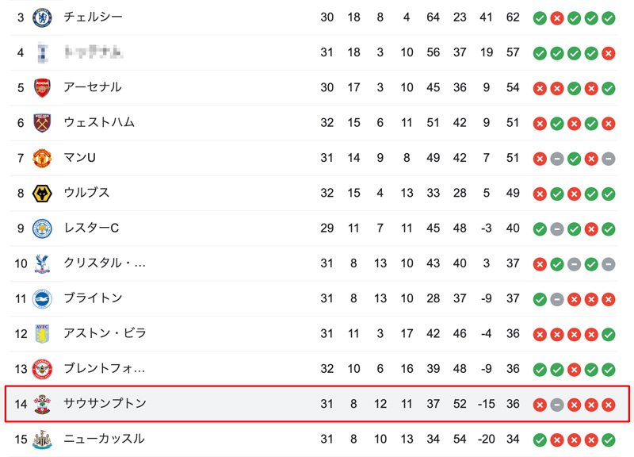Click the Newcastle United crest
The width and height of the screenshot is (634, 457).
point(42,440)
